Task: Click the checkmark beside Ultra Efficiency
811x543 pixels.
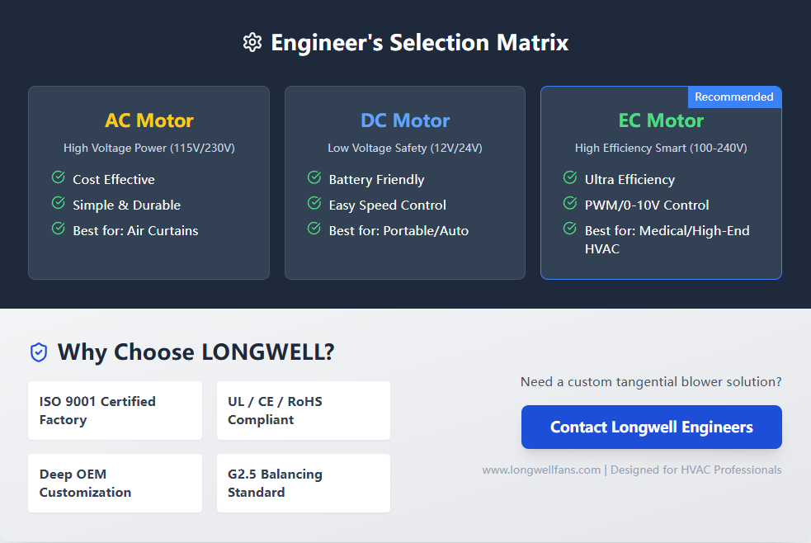Action: tap(570, 177)
